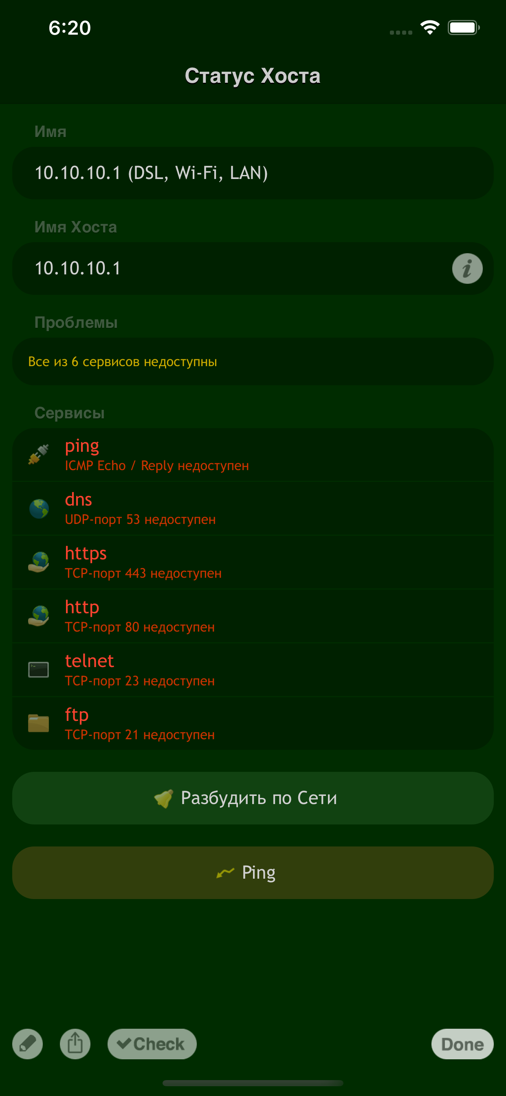Tap the pencil edit icon in bottom toolbar

(28, 1044)
